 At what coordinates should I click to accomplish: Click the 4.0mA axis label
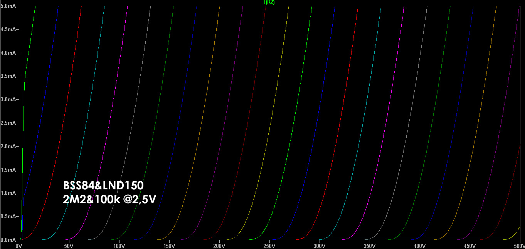(7, 53)
